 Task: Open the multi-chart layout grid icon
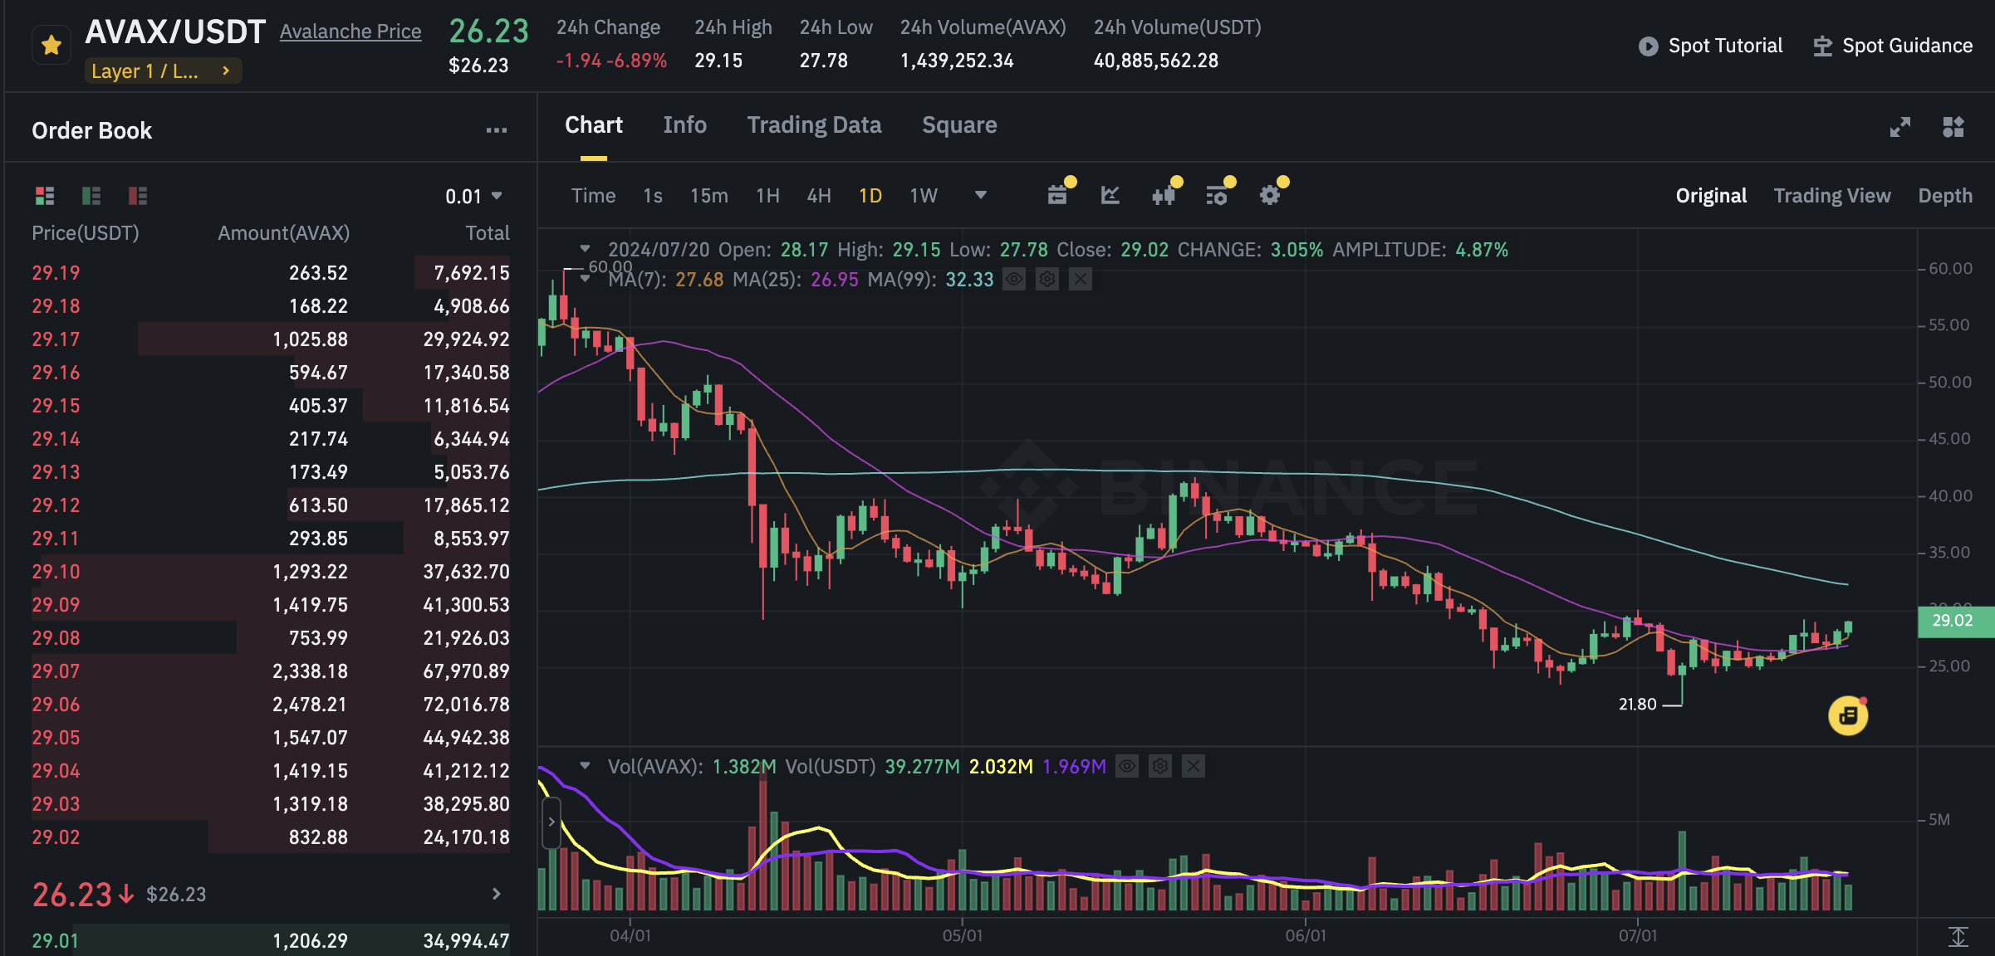(x=1953, y=127)
